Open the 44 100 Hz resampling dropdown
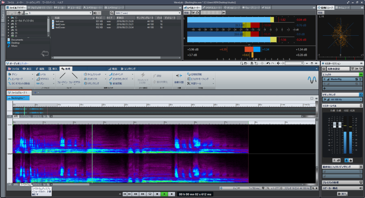Image resolution: width=365 pixels, height=198 pixels. [342, 99]
